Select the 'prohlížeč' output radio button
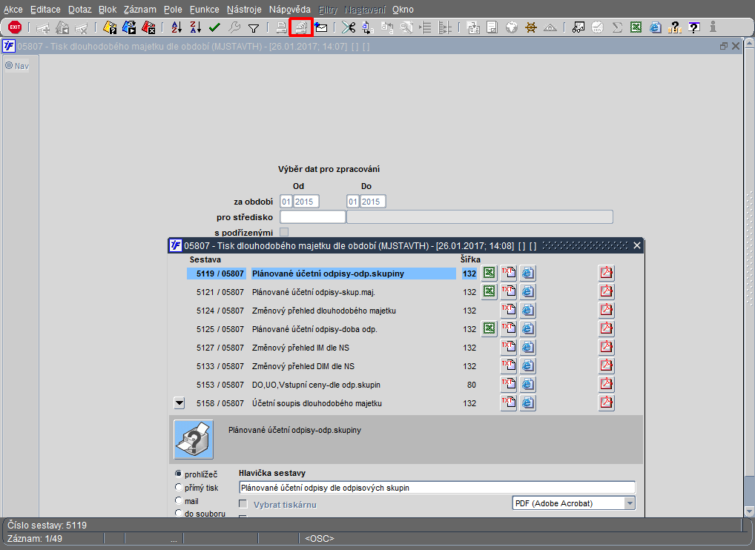 [179, 474]
